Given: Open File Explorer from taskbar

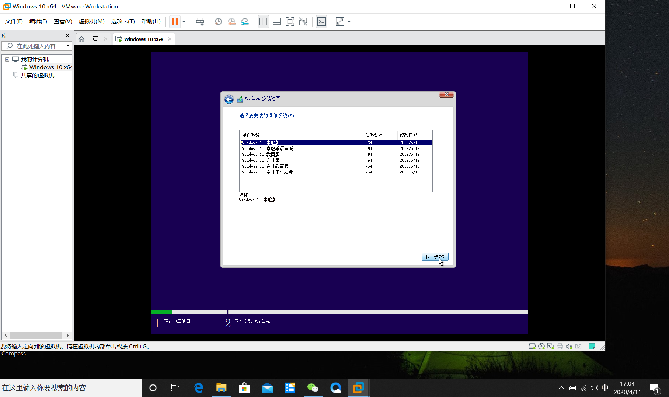Looking at the screenshot, I should (221, 388).
